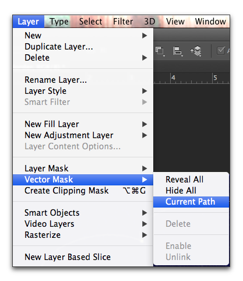Expand the Layer Style submenu
Image resolution: width=243 pixels, height=281 pixels.
(83, 91)
